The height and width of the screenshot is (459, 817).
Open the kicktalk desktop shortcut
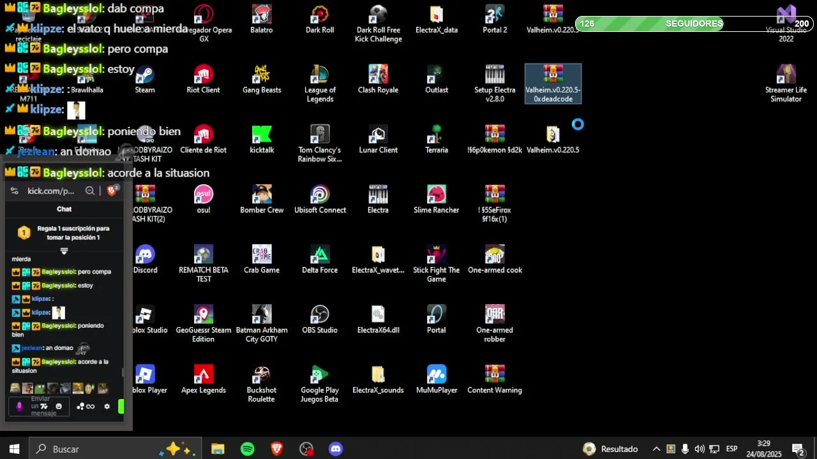pyautogui.click(x=262, y=140)
